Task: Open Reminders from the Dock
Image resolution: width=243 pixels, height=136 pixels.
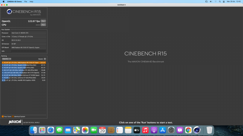Action: click(x=119, y=130)
